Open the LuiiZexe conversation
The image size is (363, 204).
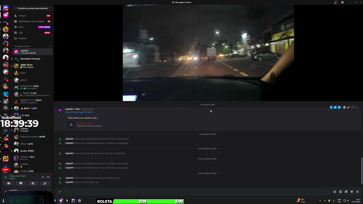[x=33, y=165]
